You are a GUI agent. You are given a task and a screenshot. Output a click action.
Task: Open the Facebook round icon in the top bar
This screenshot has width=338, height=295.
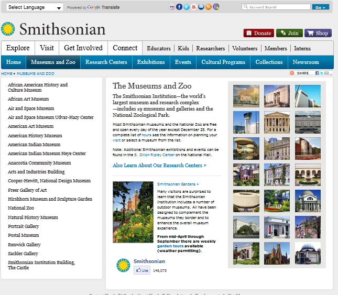[179, 7]
